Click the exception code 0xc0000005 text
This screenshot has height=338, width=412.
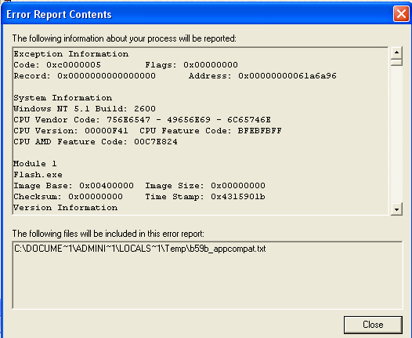74,65
